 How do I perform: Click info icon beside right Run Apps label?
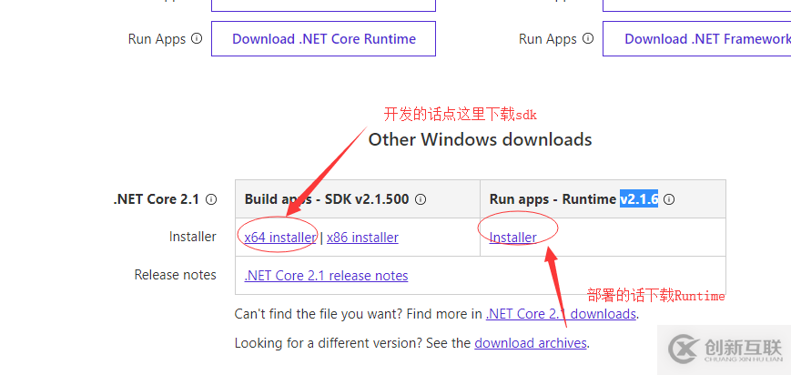[x=588, y=39]
